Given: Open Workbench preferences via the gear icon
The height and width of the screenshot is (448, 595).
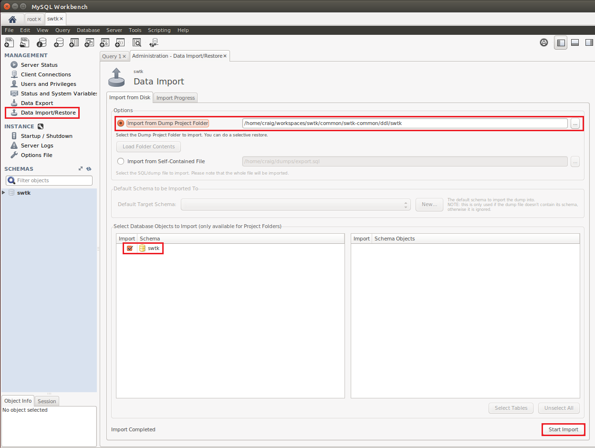Looking at the screenshot, I should (x=544, y=42).
